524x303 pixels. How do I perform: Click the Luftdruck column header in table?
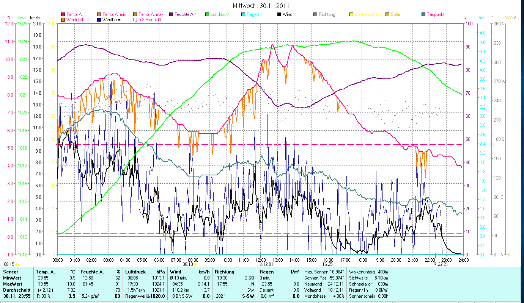pos(135,272)
